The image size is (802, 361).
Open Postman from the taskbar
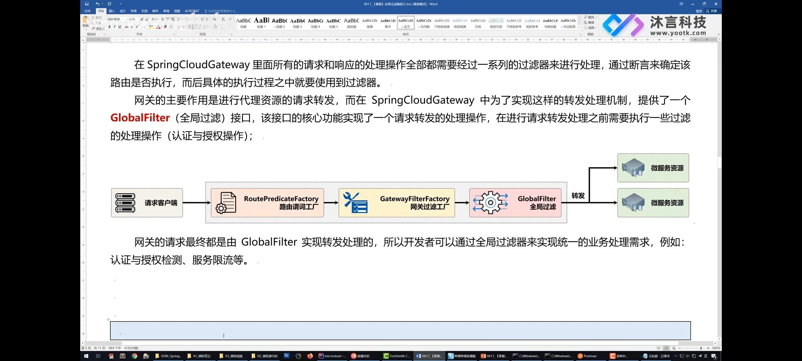587,356
